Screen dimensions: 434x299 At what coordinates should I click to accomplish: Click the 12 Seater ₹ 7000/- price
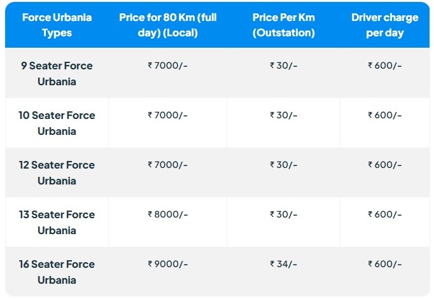[x=168, y=165]
